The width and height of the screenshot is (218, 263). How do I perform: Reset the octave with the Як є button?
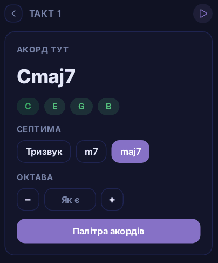[70, 200]
